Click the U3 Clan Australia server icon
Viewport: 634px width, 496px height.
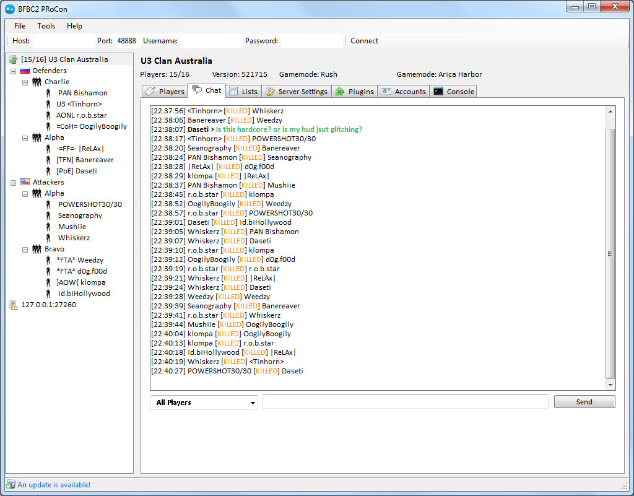(14, 59)
